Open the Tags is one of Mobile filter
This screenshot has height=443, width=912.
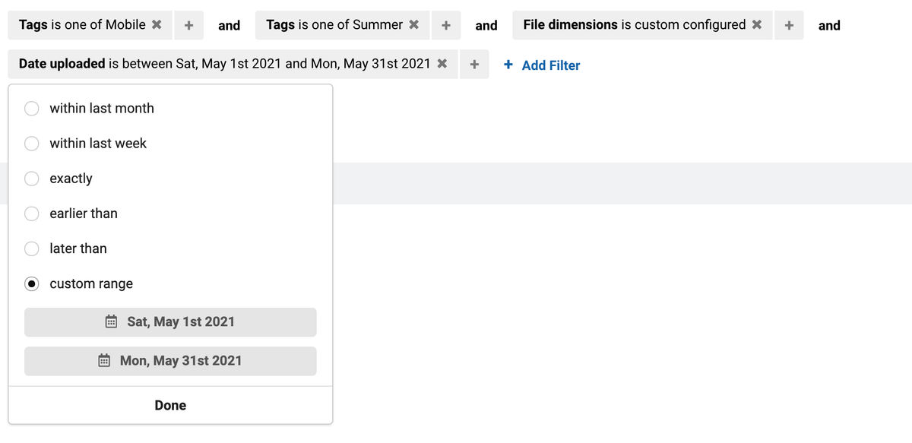pyautogui.click(x=82, y=25)
